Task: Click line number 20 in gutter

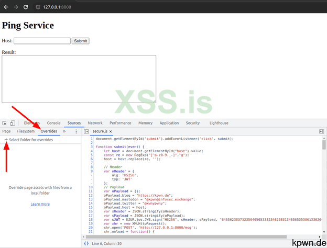Action: pos(91,228)
